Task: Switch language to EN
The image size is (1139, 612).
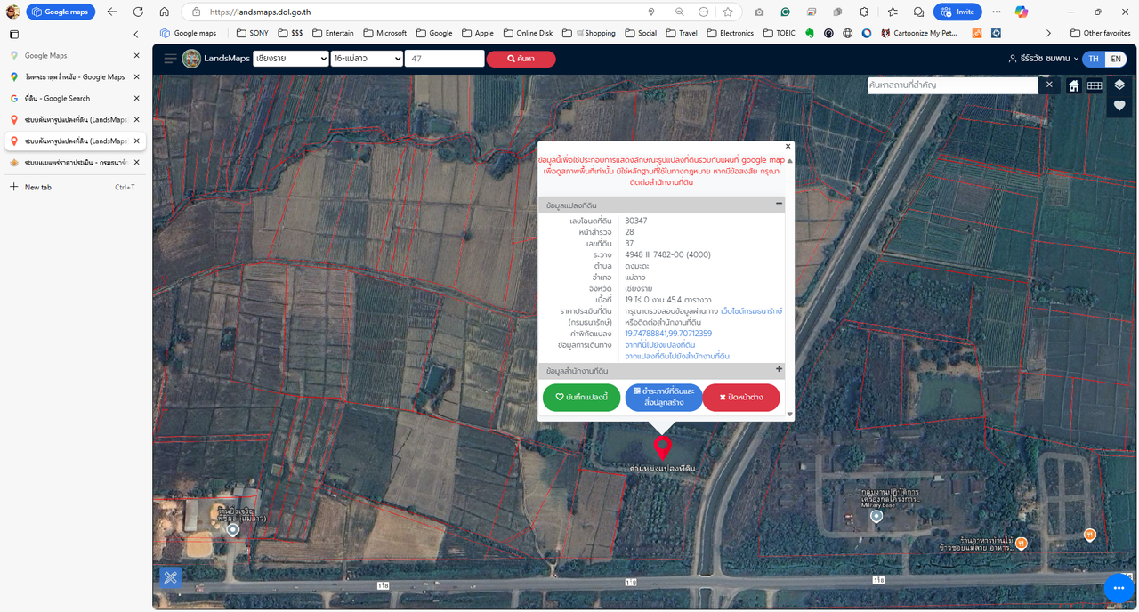Action: pyautogui.click(x=1116, y=59)
